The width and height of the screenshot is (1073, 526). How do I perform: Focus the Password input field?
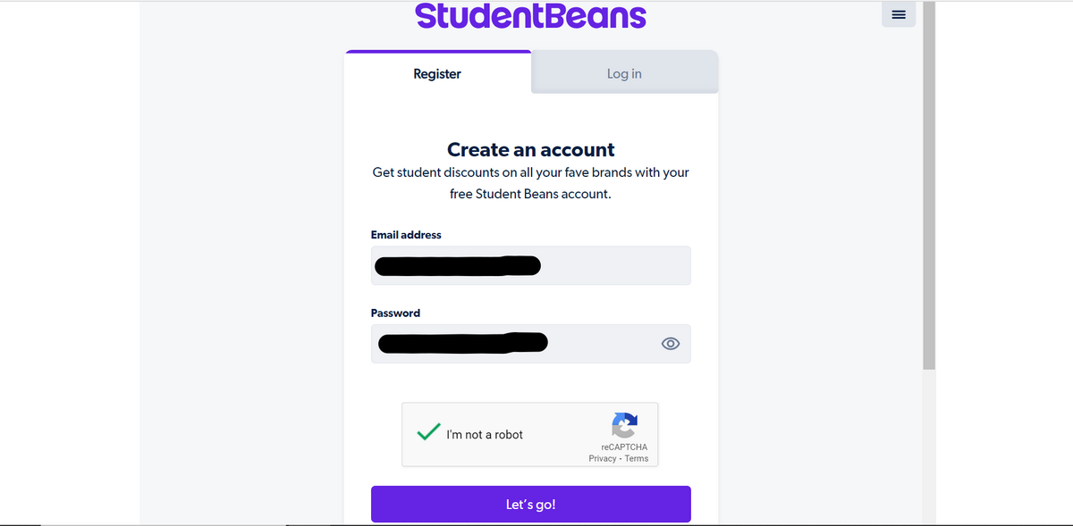click(x=531, y=344)
